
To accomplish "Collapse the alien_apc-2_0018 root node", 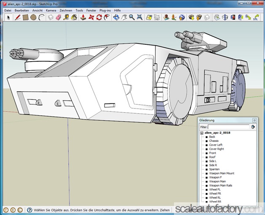I will pos(202,133).
